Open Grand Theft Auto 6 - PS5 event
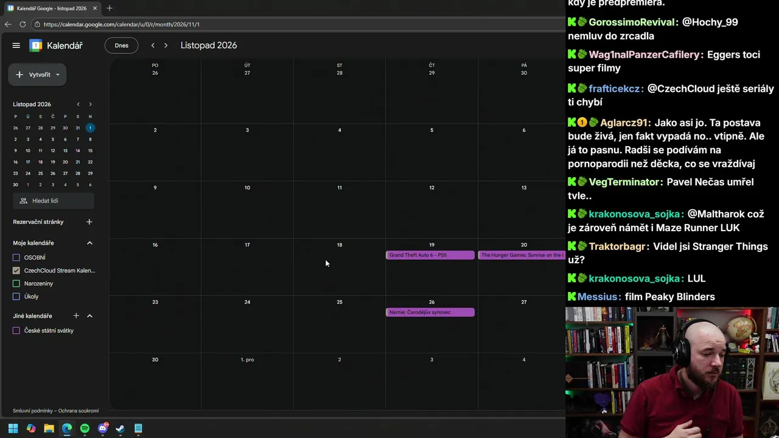Viewport: 779px width, 438px height. (430, 255)
